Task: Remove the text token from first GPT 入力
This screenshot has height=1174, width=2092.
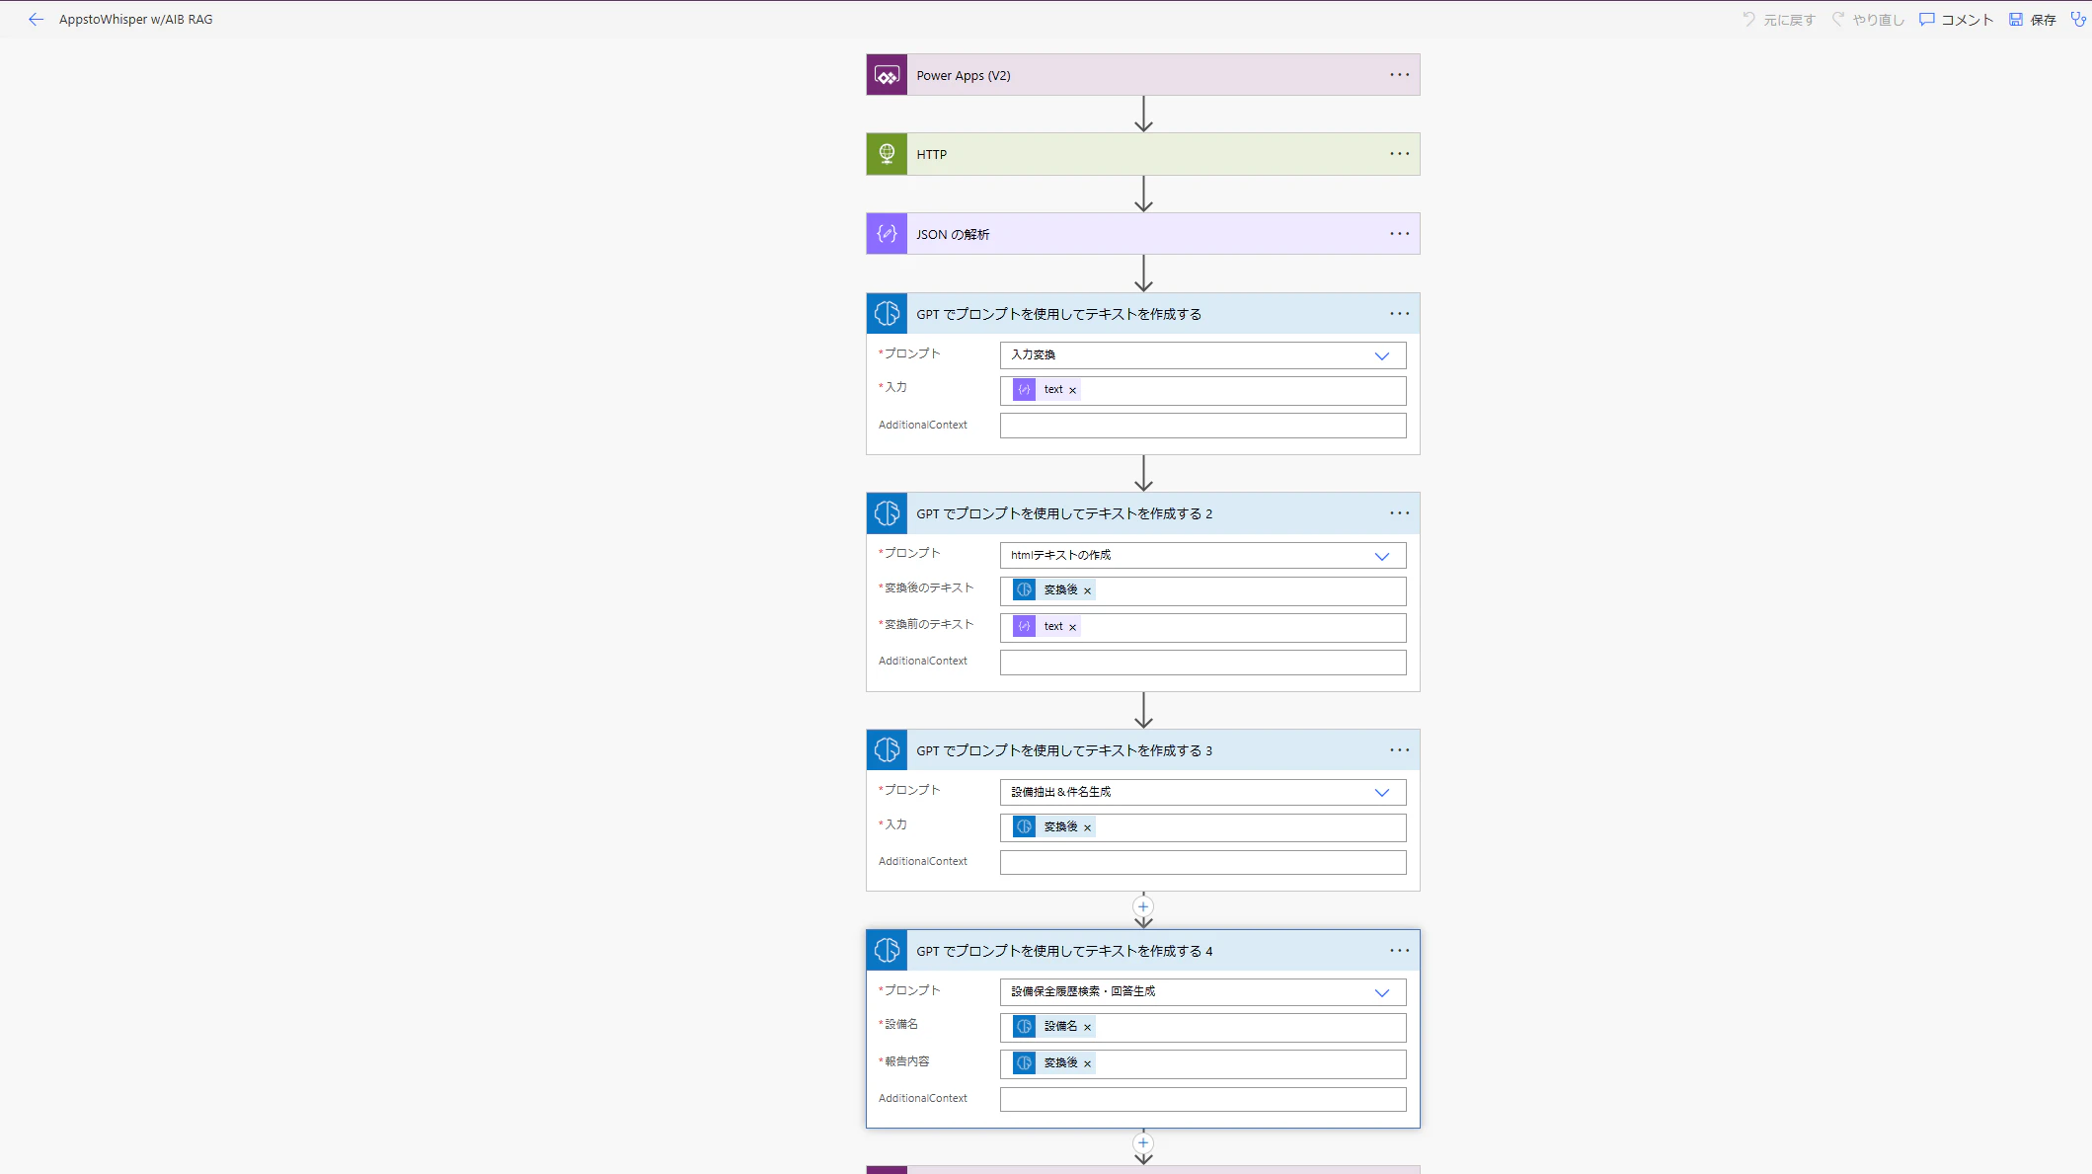Action: 1073,391
